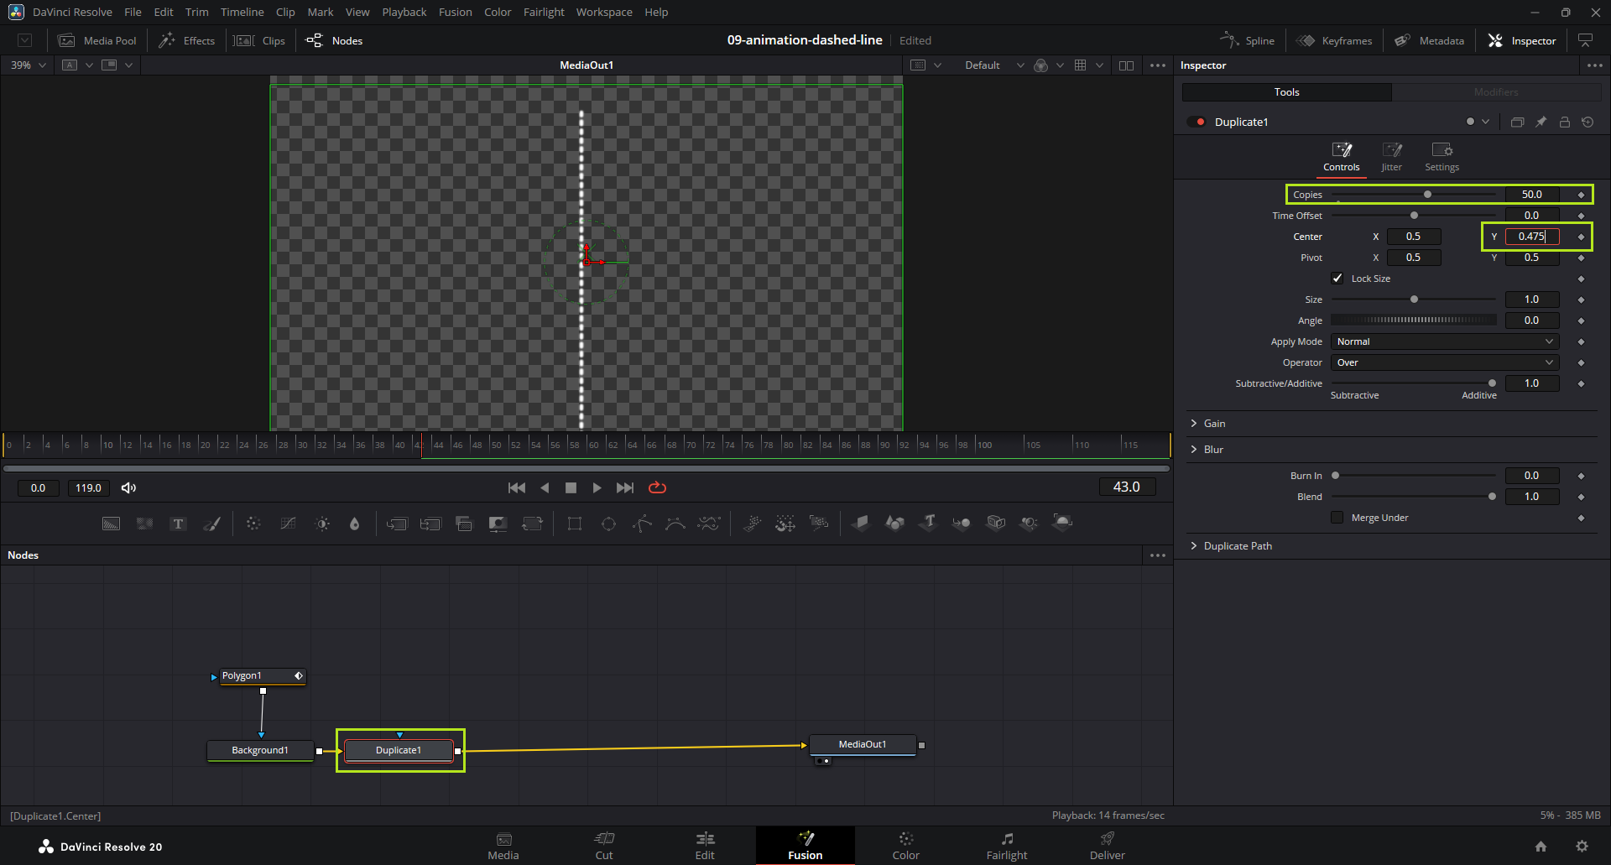The width and height of the screenshot is (1611, 865).
Task: Add a Blur tool node
Action: coord(354,524)
